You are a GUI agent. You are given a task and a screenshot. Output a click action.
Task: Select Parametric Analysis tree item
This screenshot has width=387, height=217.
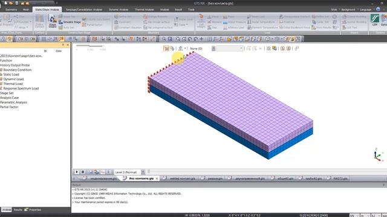[13, 102]
